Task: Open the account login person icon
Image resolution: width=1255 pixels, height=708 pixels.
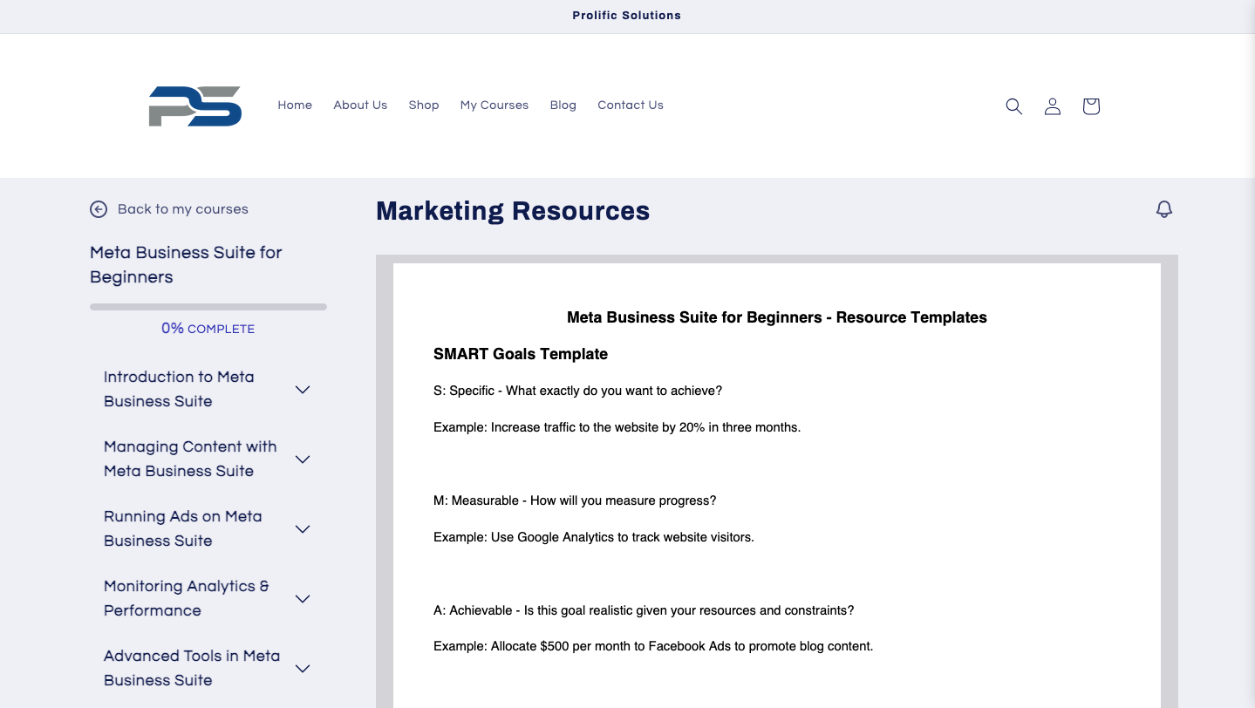Action: [1053, 106]
